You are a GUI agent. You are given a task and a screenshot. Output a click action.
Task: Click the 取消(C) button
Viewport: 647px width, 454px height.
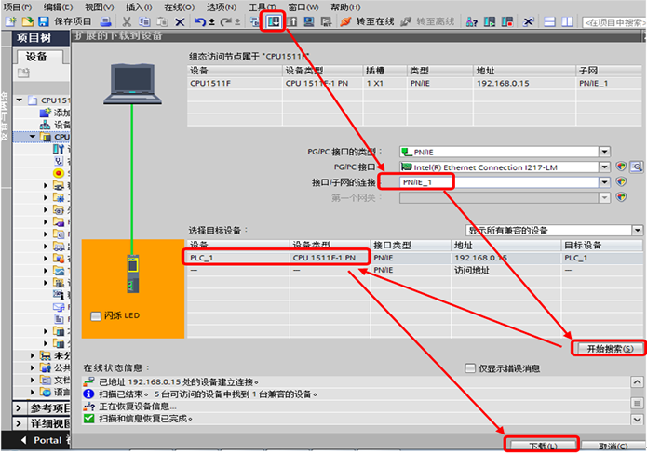[613, 446]
